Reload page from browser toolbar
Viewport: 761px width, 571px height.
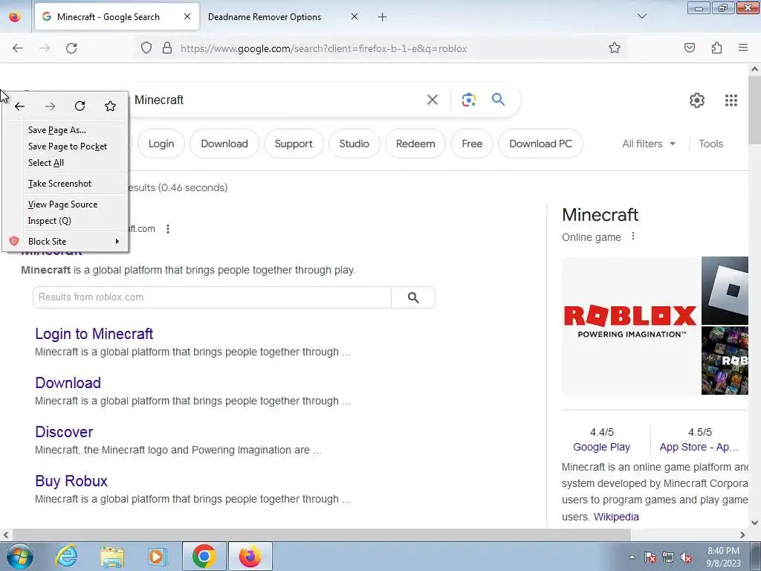(x=71, y=48)
